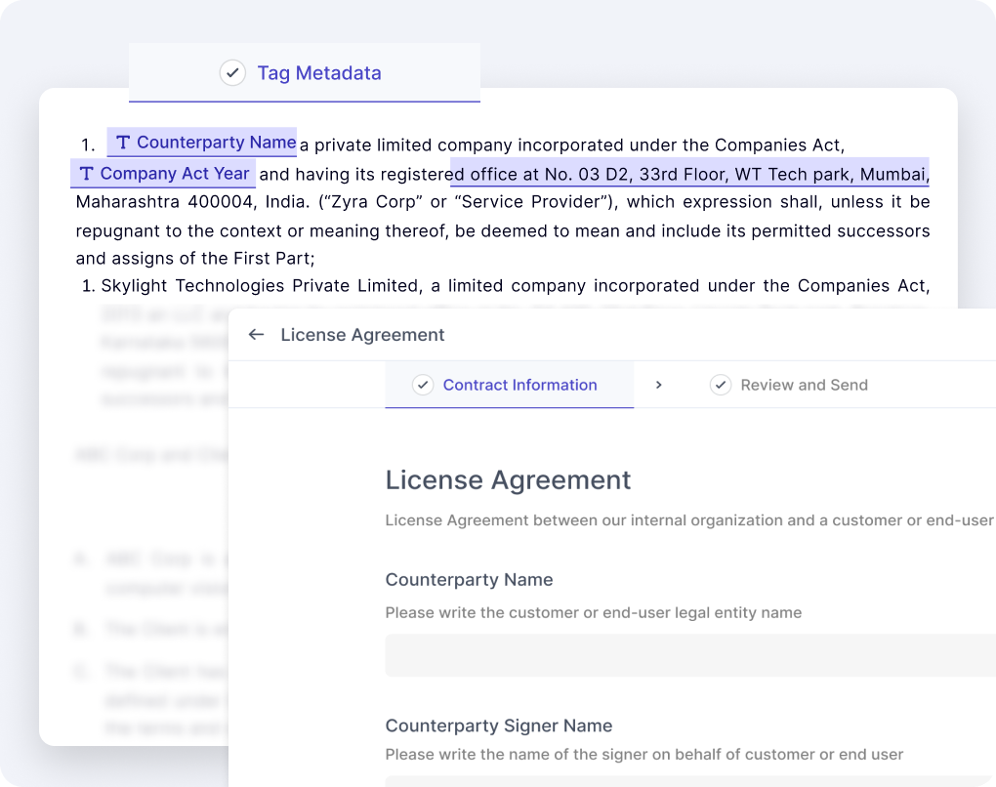The height and width of the screenshot is (787, 996).
Task: Click the text icon in Counterparty Name tag
Action: [x=123, y=143]
